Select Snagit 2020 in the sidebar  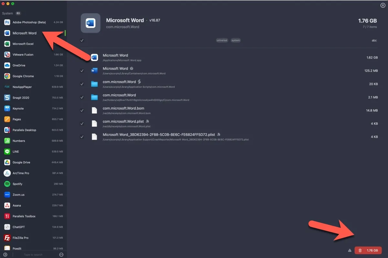tap(33, 98)
